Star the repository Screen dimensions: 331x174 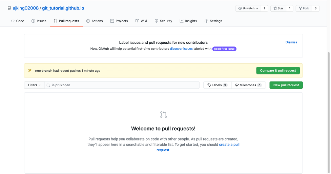click(x=278, y=8)
